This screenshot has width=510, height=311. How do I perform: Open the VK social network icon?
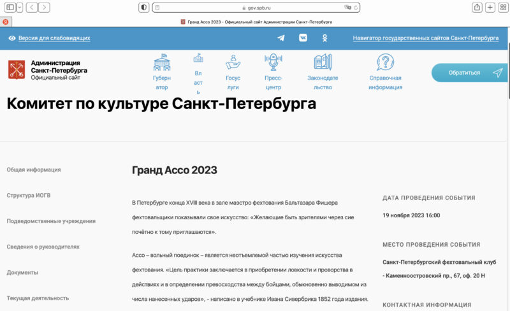point(303,38)
